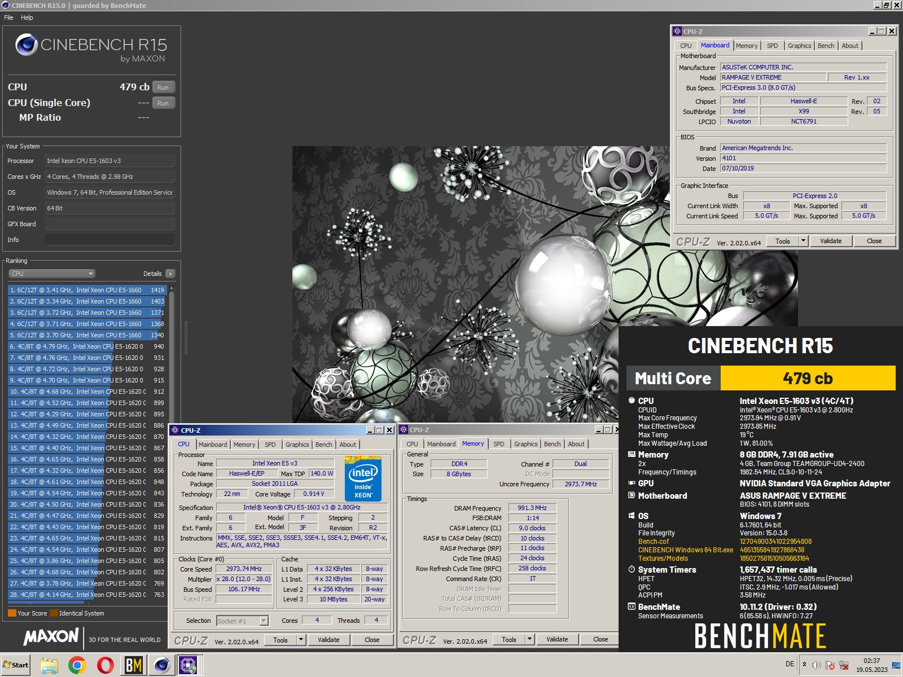Click Validate in the Memory-tab CPU-Z window

[557, 639]
